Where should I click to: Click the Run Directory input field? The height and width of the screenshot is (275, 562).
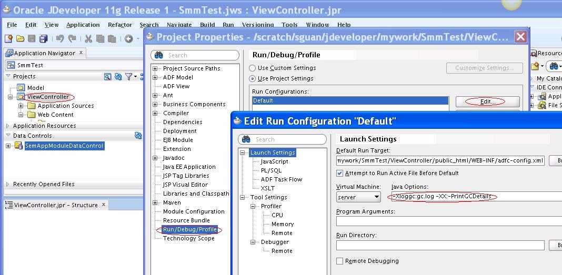440,245
